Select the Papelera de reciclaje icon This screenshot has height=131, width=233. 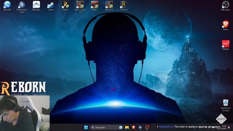pos(226,105)
